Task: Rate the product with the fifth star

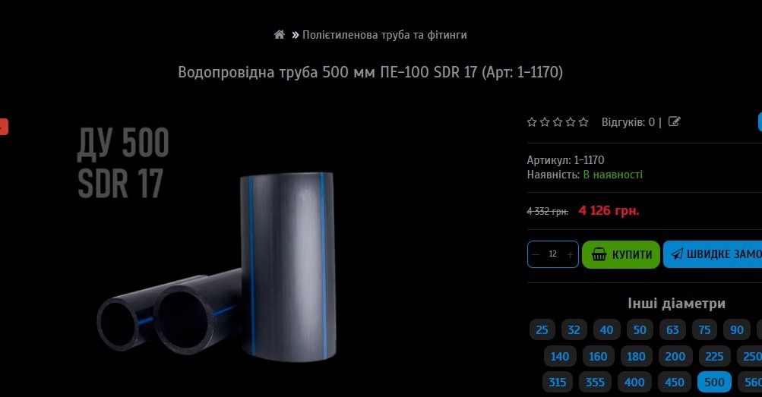Action: 583,121
